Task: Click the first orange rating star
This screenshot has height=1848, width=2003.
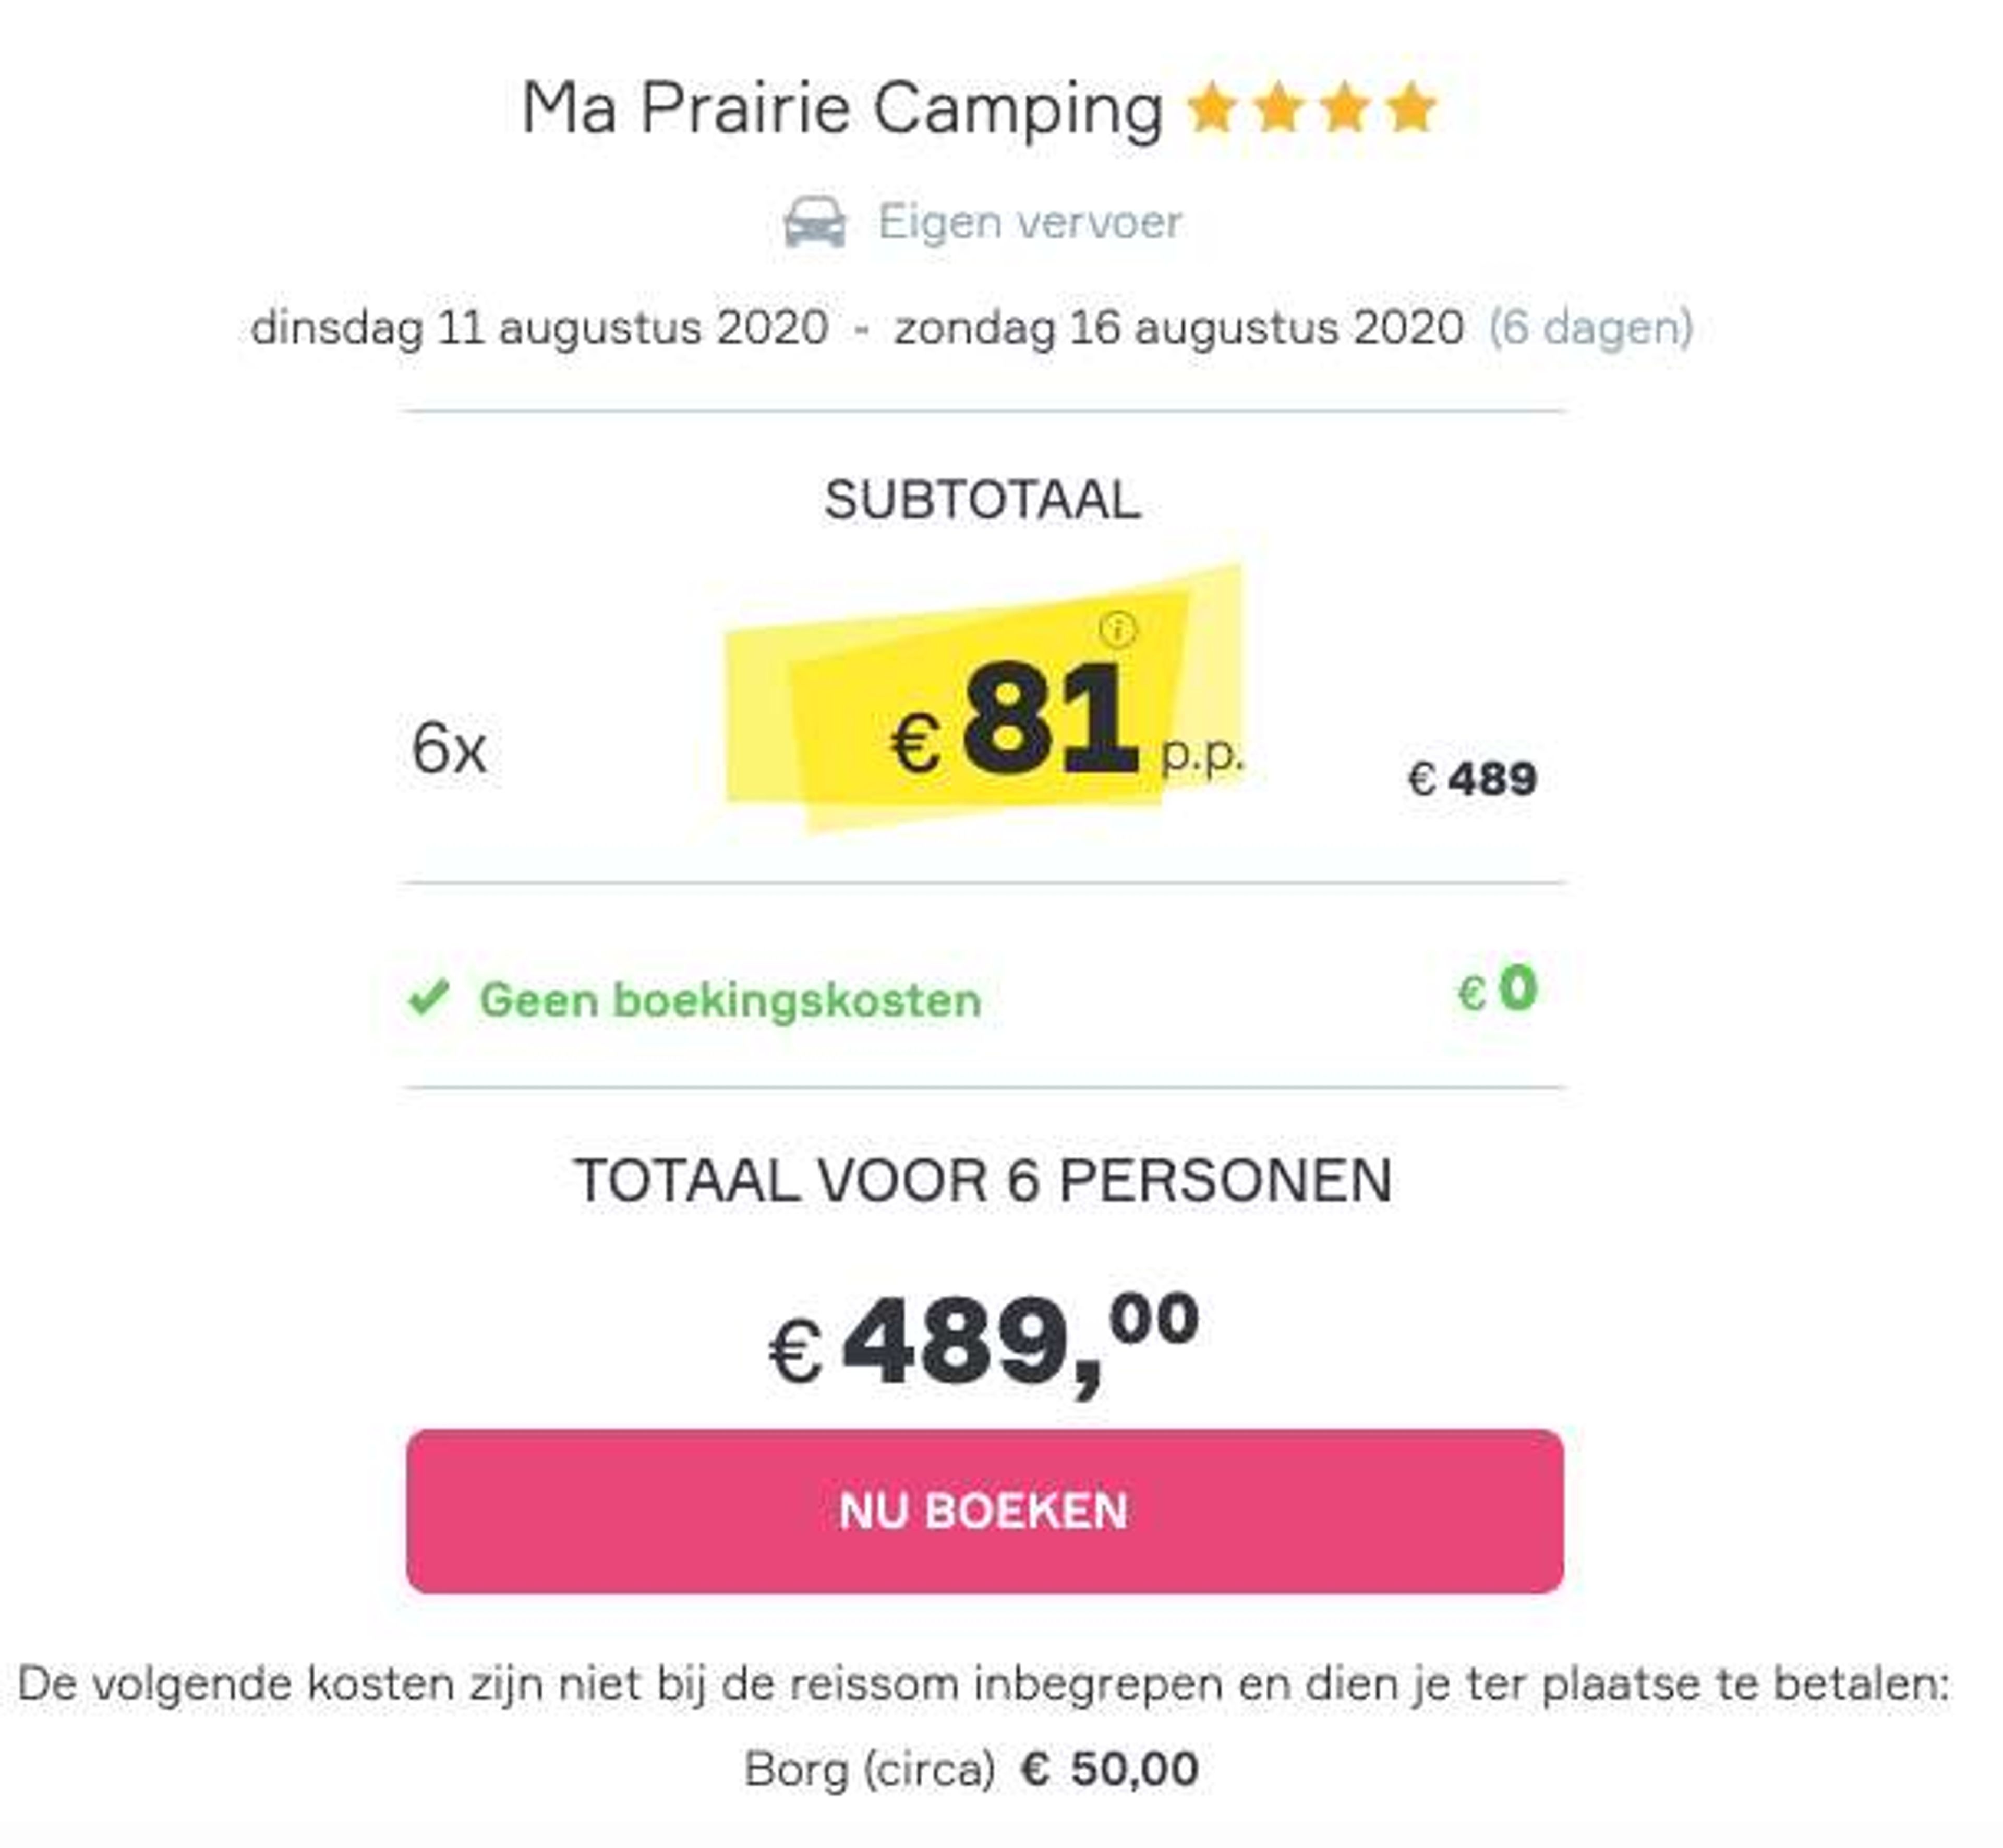Action: click(1211, 109)
